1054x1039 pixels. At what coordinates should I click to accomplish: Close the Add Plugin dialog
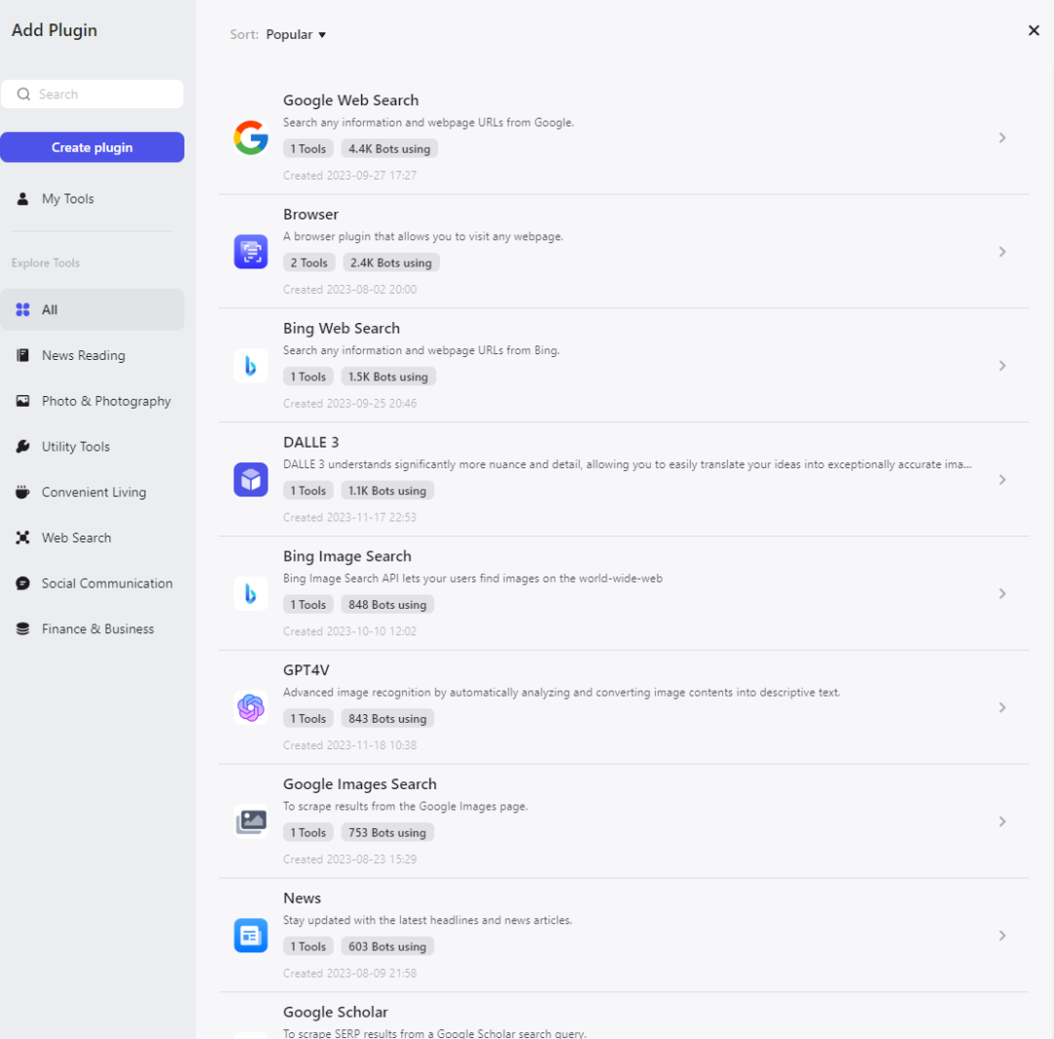[1034, 30]
